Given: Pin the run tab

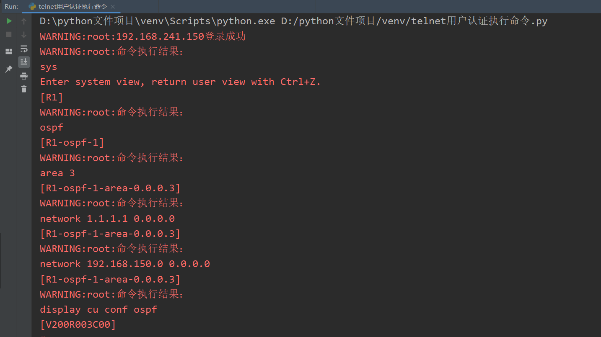Looking at the screenshot, I should point(8,68).
